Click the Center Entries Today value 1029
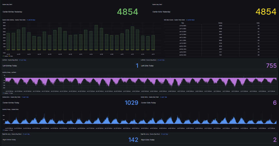279x146 pixels. [x=131, y=103]
